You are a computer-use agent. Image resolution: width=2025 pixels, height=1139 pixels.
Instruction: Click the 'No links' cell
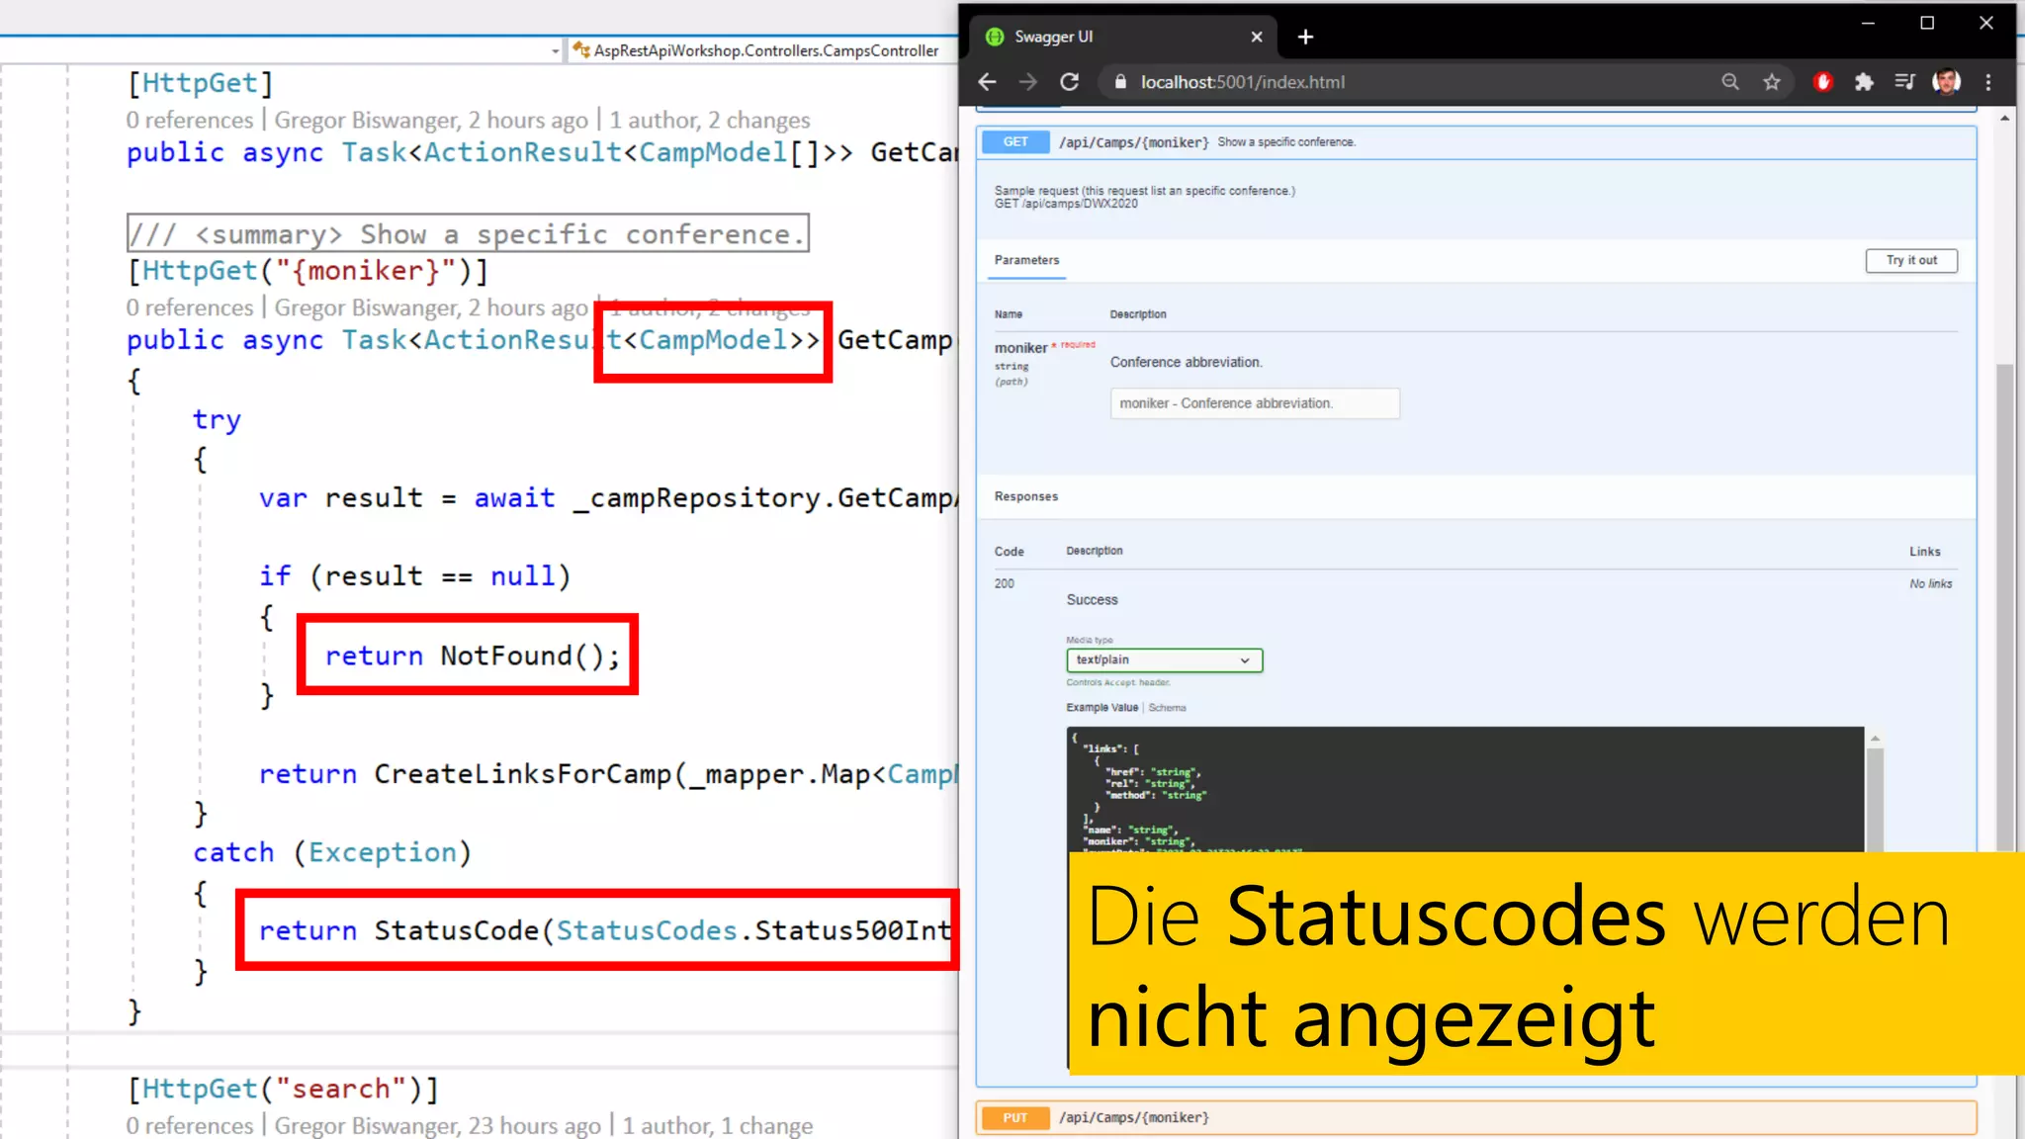[1930, 583]
